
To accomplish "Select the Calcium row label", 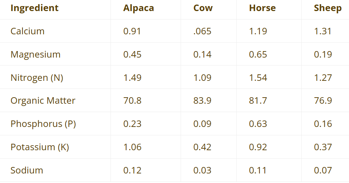I will tap(27, 31).
